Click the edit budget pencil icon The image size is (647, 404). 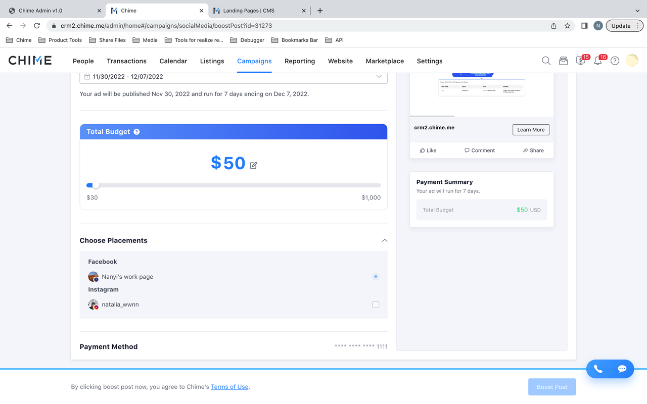click(254, 165)
